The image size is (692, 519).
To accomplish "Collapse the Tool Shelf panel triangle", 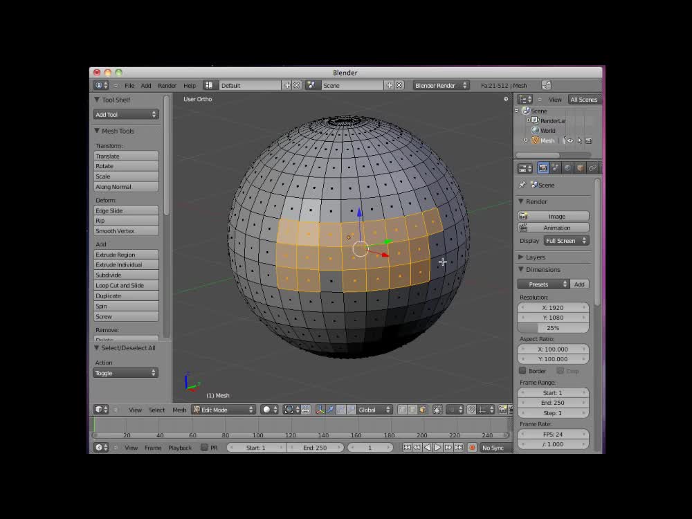I will point(97,100).
